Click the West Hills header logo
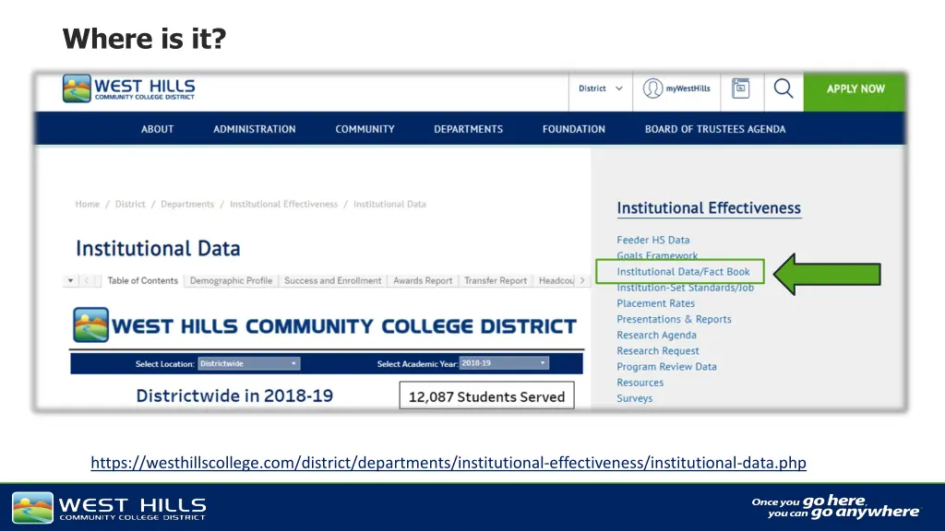This screenshot has height=531, width=945. tap(129, 88)
